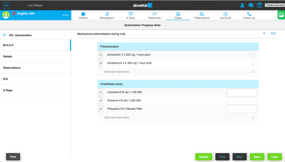This screenshot has height=162, width=285.
Task: Select R/X in the sidebar
Action: [x=35, y=79]
